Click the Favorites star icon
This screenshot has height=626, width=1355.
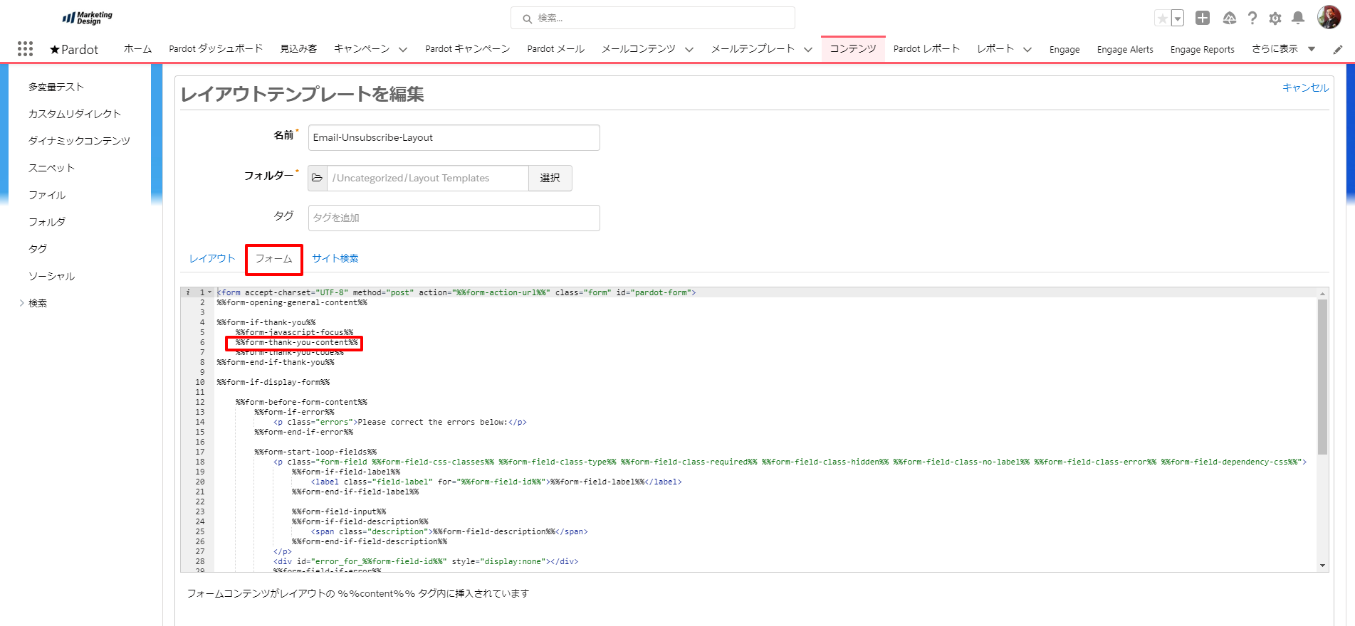pos(1162,18)
